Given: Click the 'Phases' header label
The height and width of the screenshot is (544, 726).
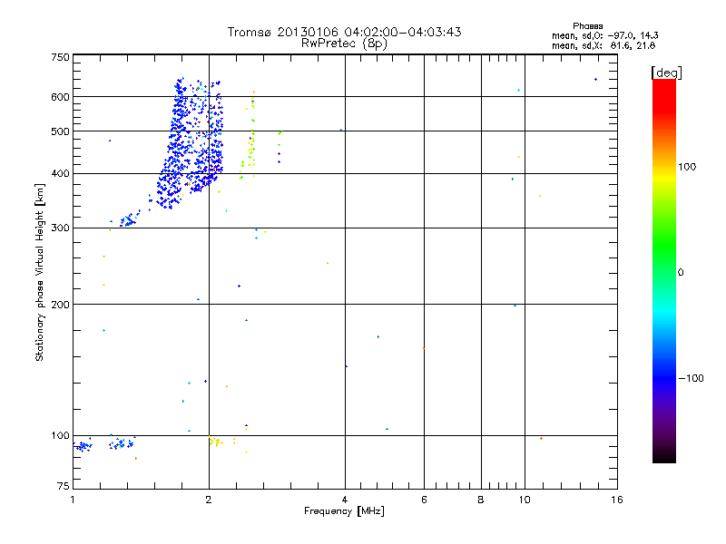Looking at the screenshot, I should coord(587,26).
